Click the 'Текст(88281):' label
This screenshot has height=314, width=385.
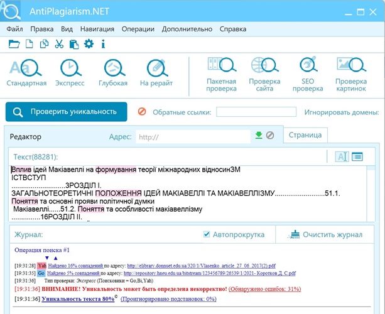point(36,157)
